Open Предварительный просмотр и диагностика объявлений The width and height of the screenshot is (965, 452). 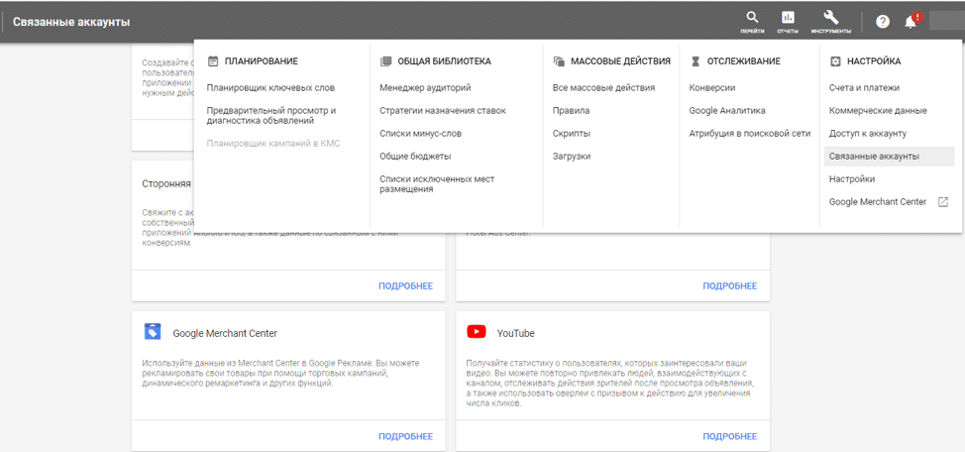click(271, 116)
